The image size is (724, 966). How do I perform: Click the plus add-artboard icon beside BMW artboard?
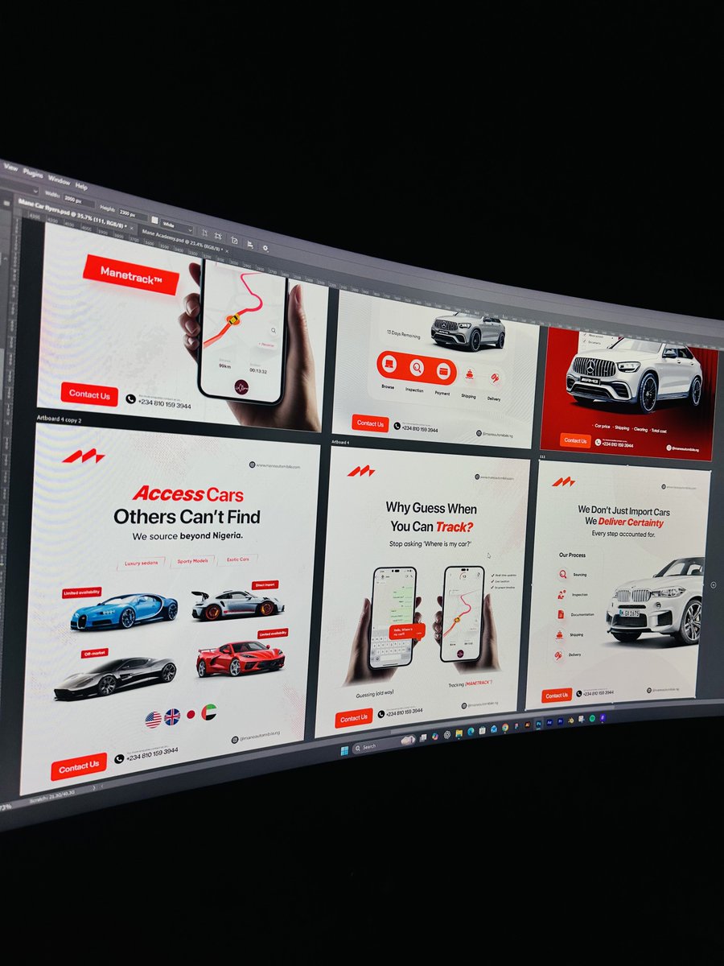click(713, 585)
